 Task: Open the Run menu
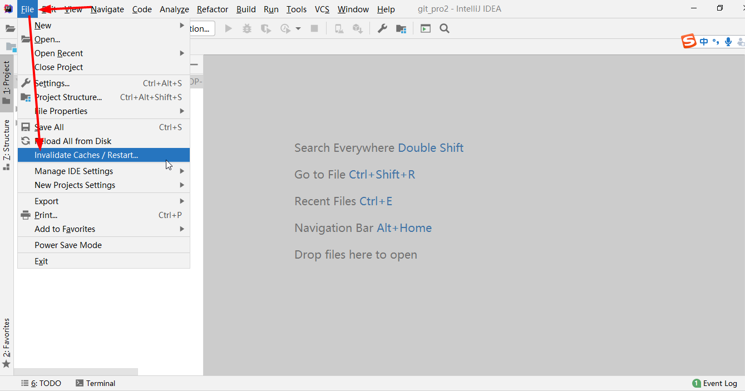pyautogui.click(x=271, y=9)
